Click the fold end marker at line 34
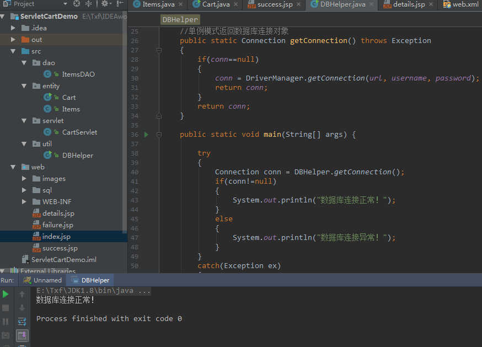Image resolution: width=482 pixels, height=347 pixels. coord(159,116)
